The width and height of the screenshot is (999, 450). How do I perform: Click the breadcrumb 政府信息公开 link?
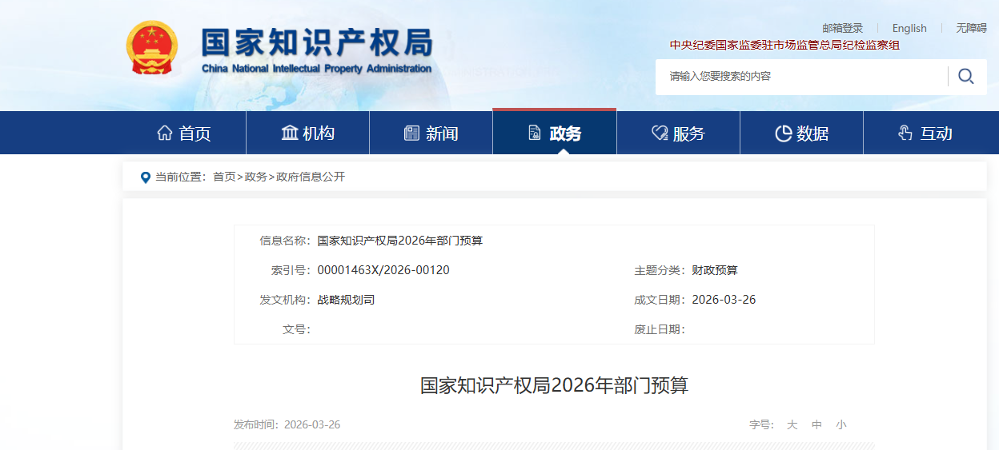311,177
